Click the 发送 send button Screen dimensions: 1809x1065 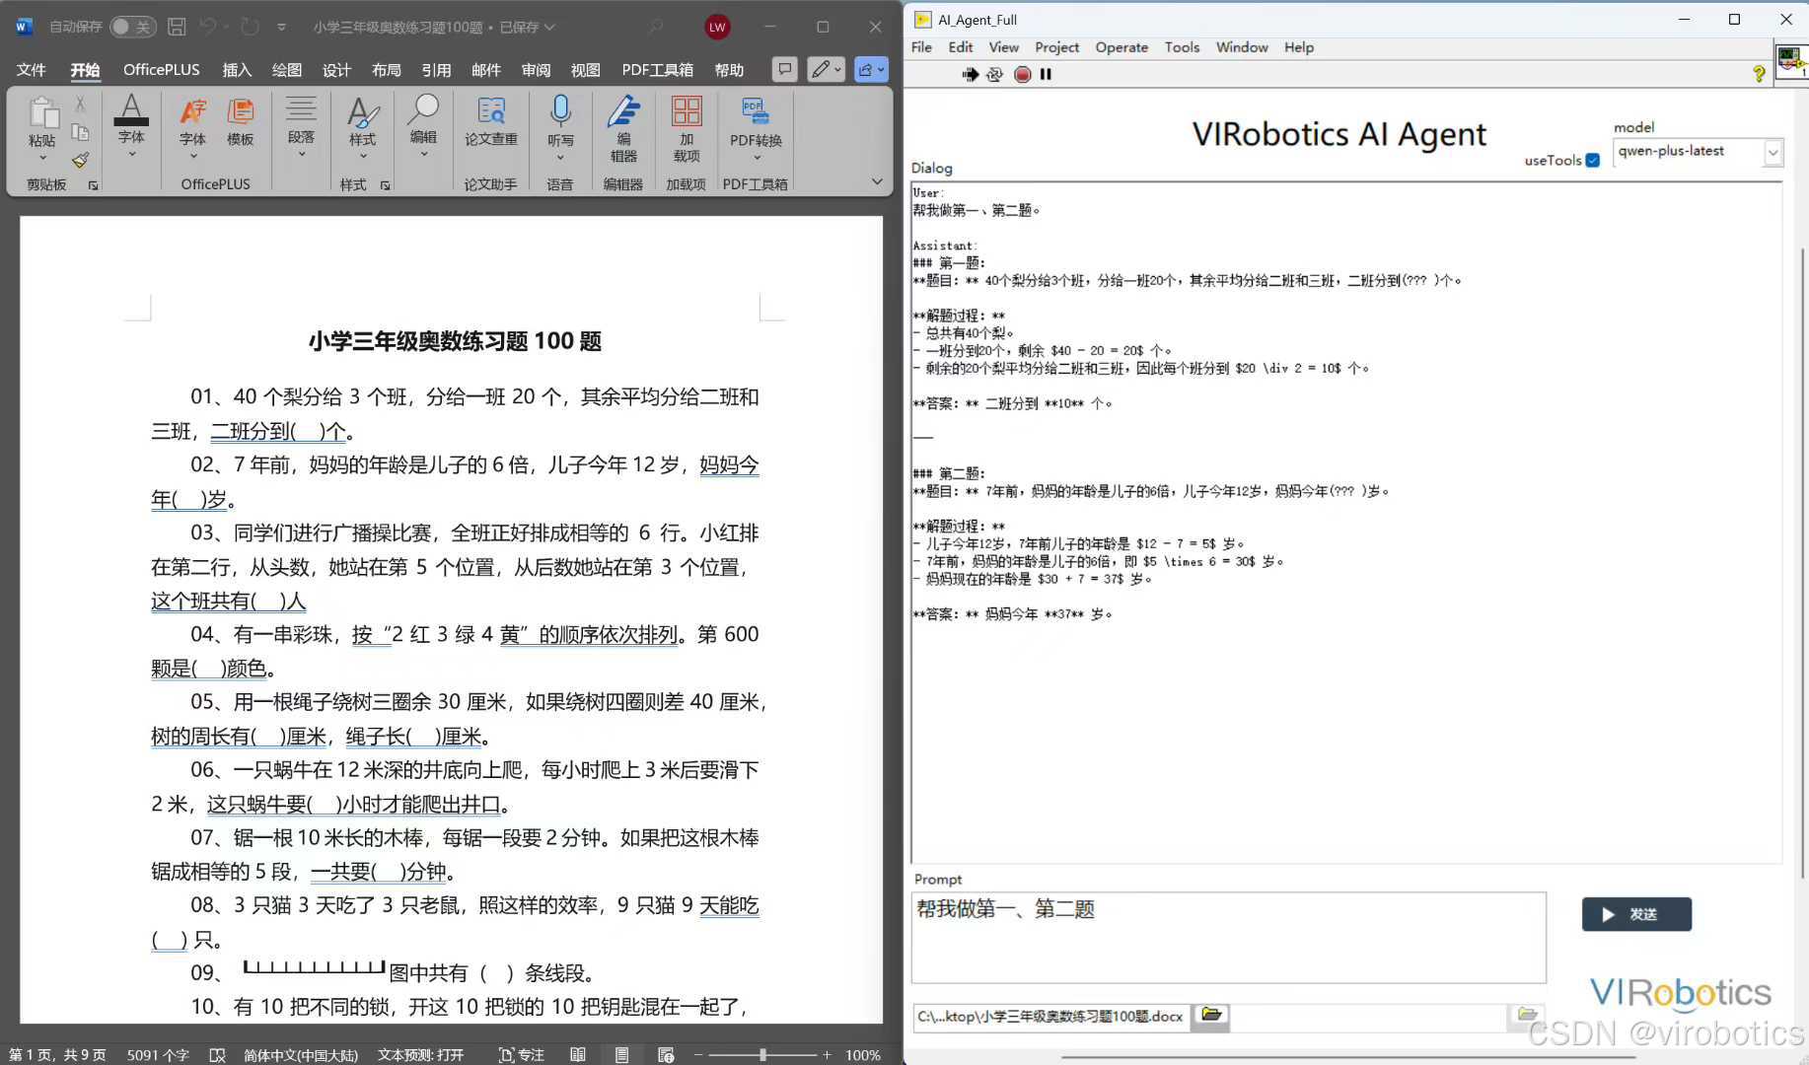click(1636, 914)
